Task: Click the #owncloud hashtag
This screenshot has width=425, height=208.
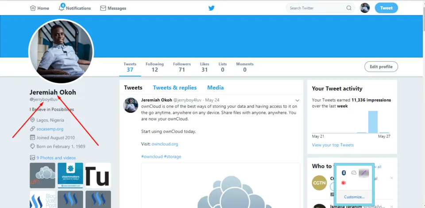Action: click(152, 157)
